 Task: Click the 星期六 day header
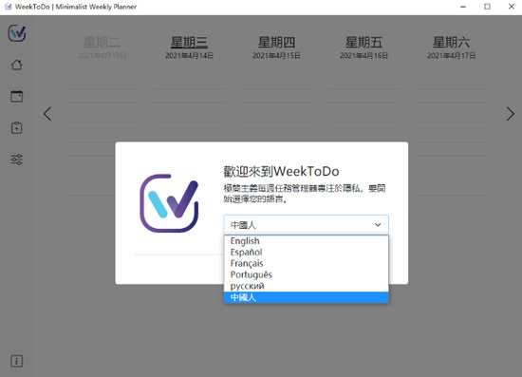pyautogui.click(x=451, y=43)
